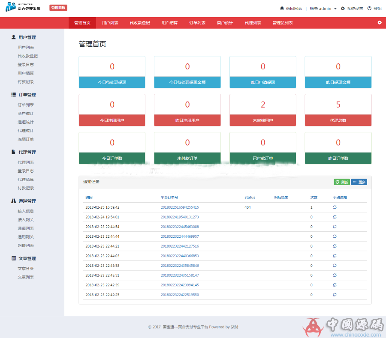The width and height of the screenshot is (386, 338).
Task: Open the admin account dropdown
Action: [323, 9]
